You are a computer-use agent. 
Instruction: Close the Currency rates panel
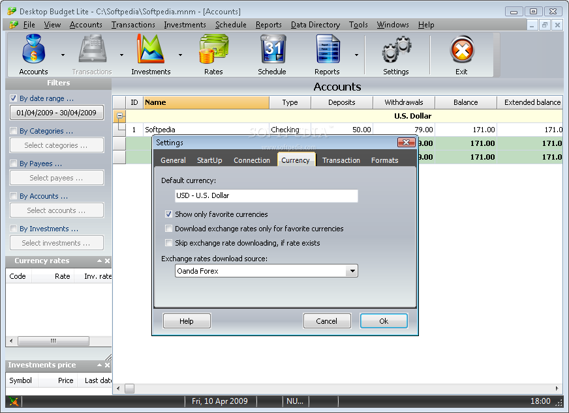coord(108,261)
